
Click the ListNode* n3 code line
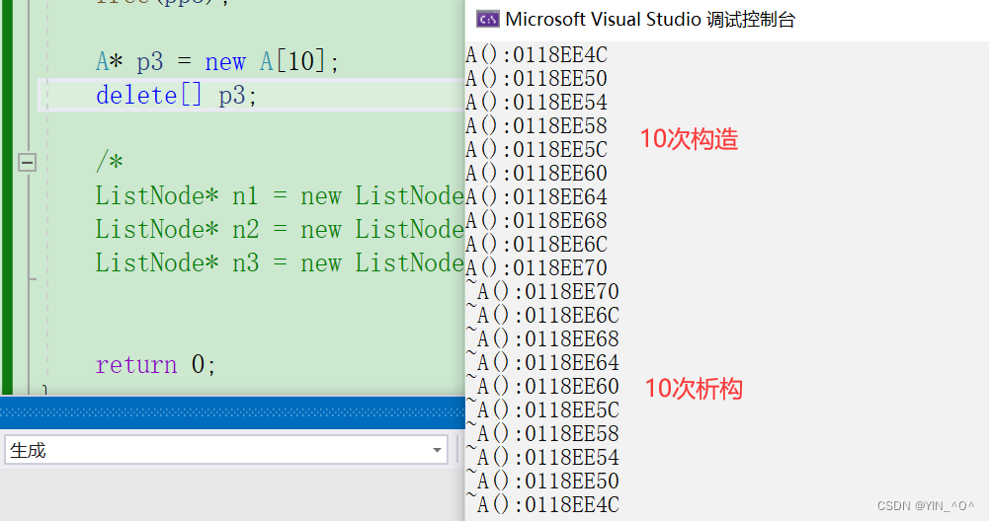pos(279,262)
